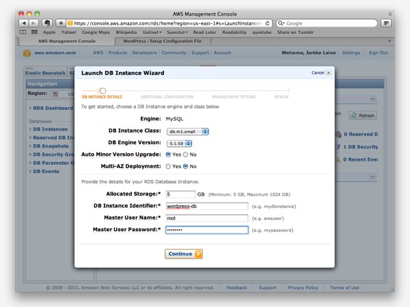Screen dimensions: 410x307
Task: Select Yes for Auto Minor Version Upgrade
Action: [169, 155]
